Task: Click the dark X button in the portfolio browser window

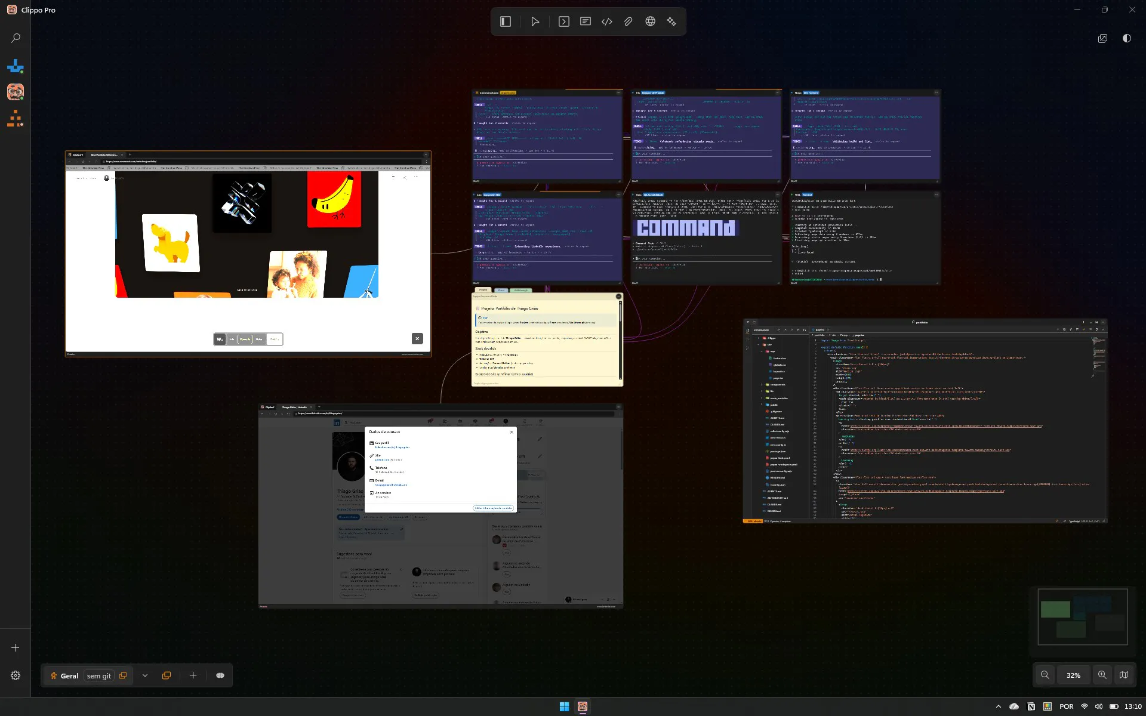Action: (x=417, y=338)
